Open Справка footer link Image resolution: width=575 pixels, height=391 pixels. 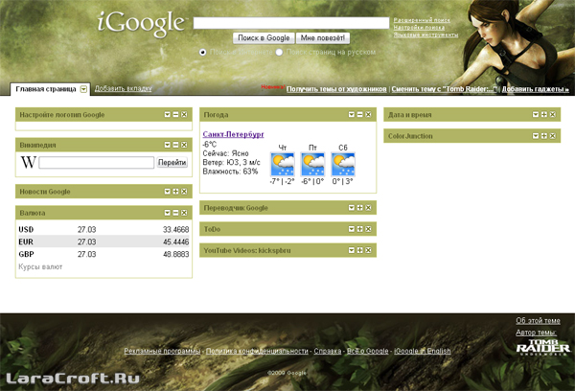tap(328, 351)
